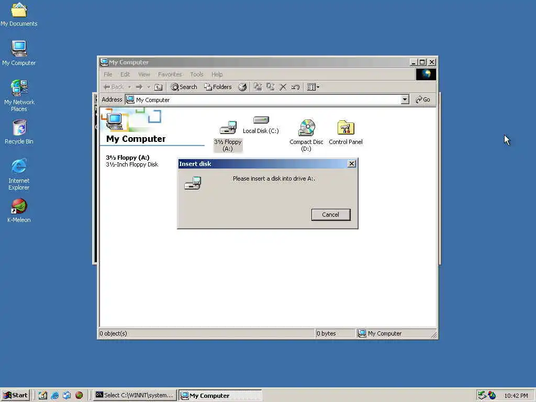Click the network tray icon
Image resolution: width=536 pixels, height=402 pixels.
point(482,395)
